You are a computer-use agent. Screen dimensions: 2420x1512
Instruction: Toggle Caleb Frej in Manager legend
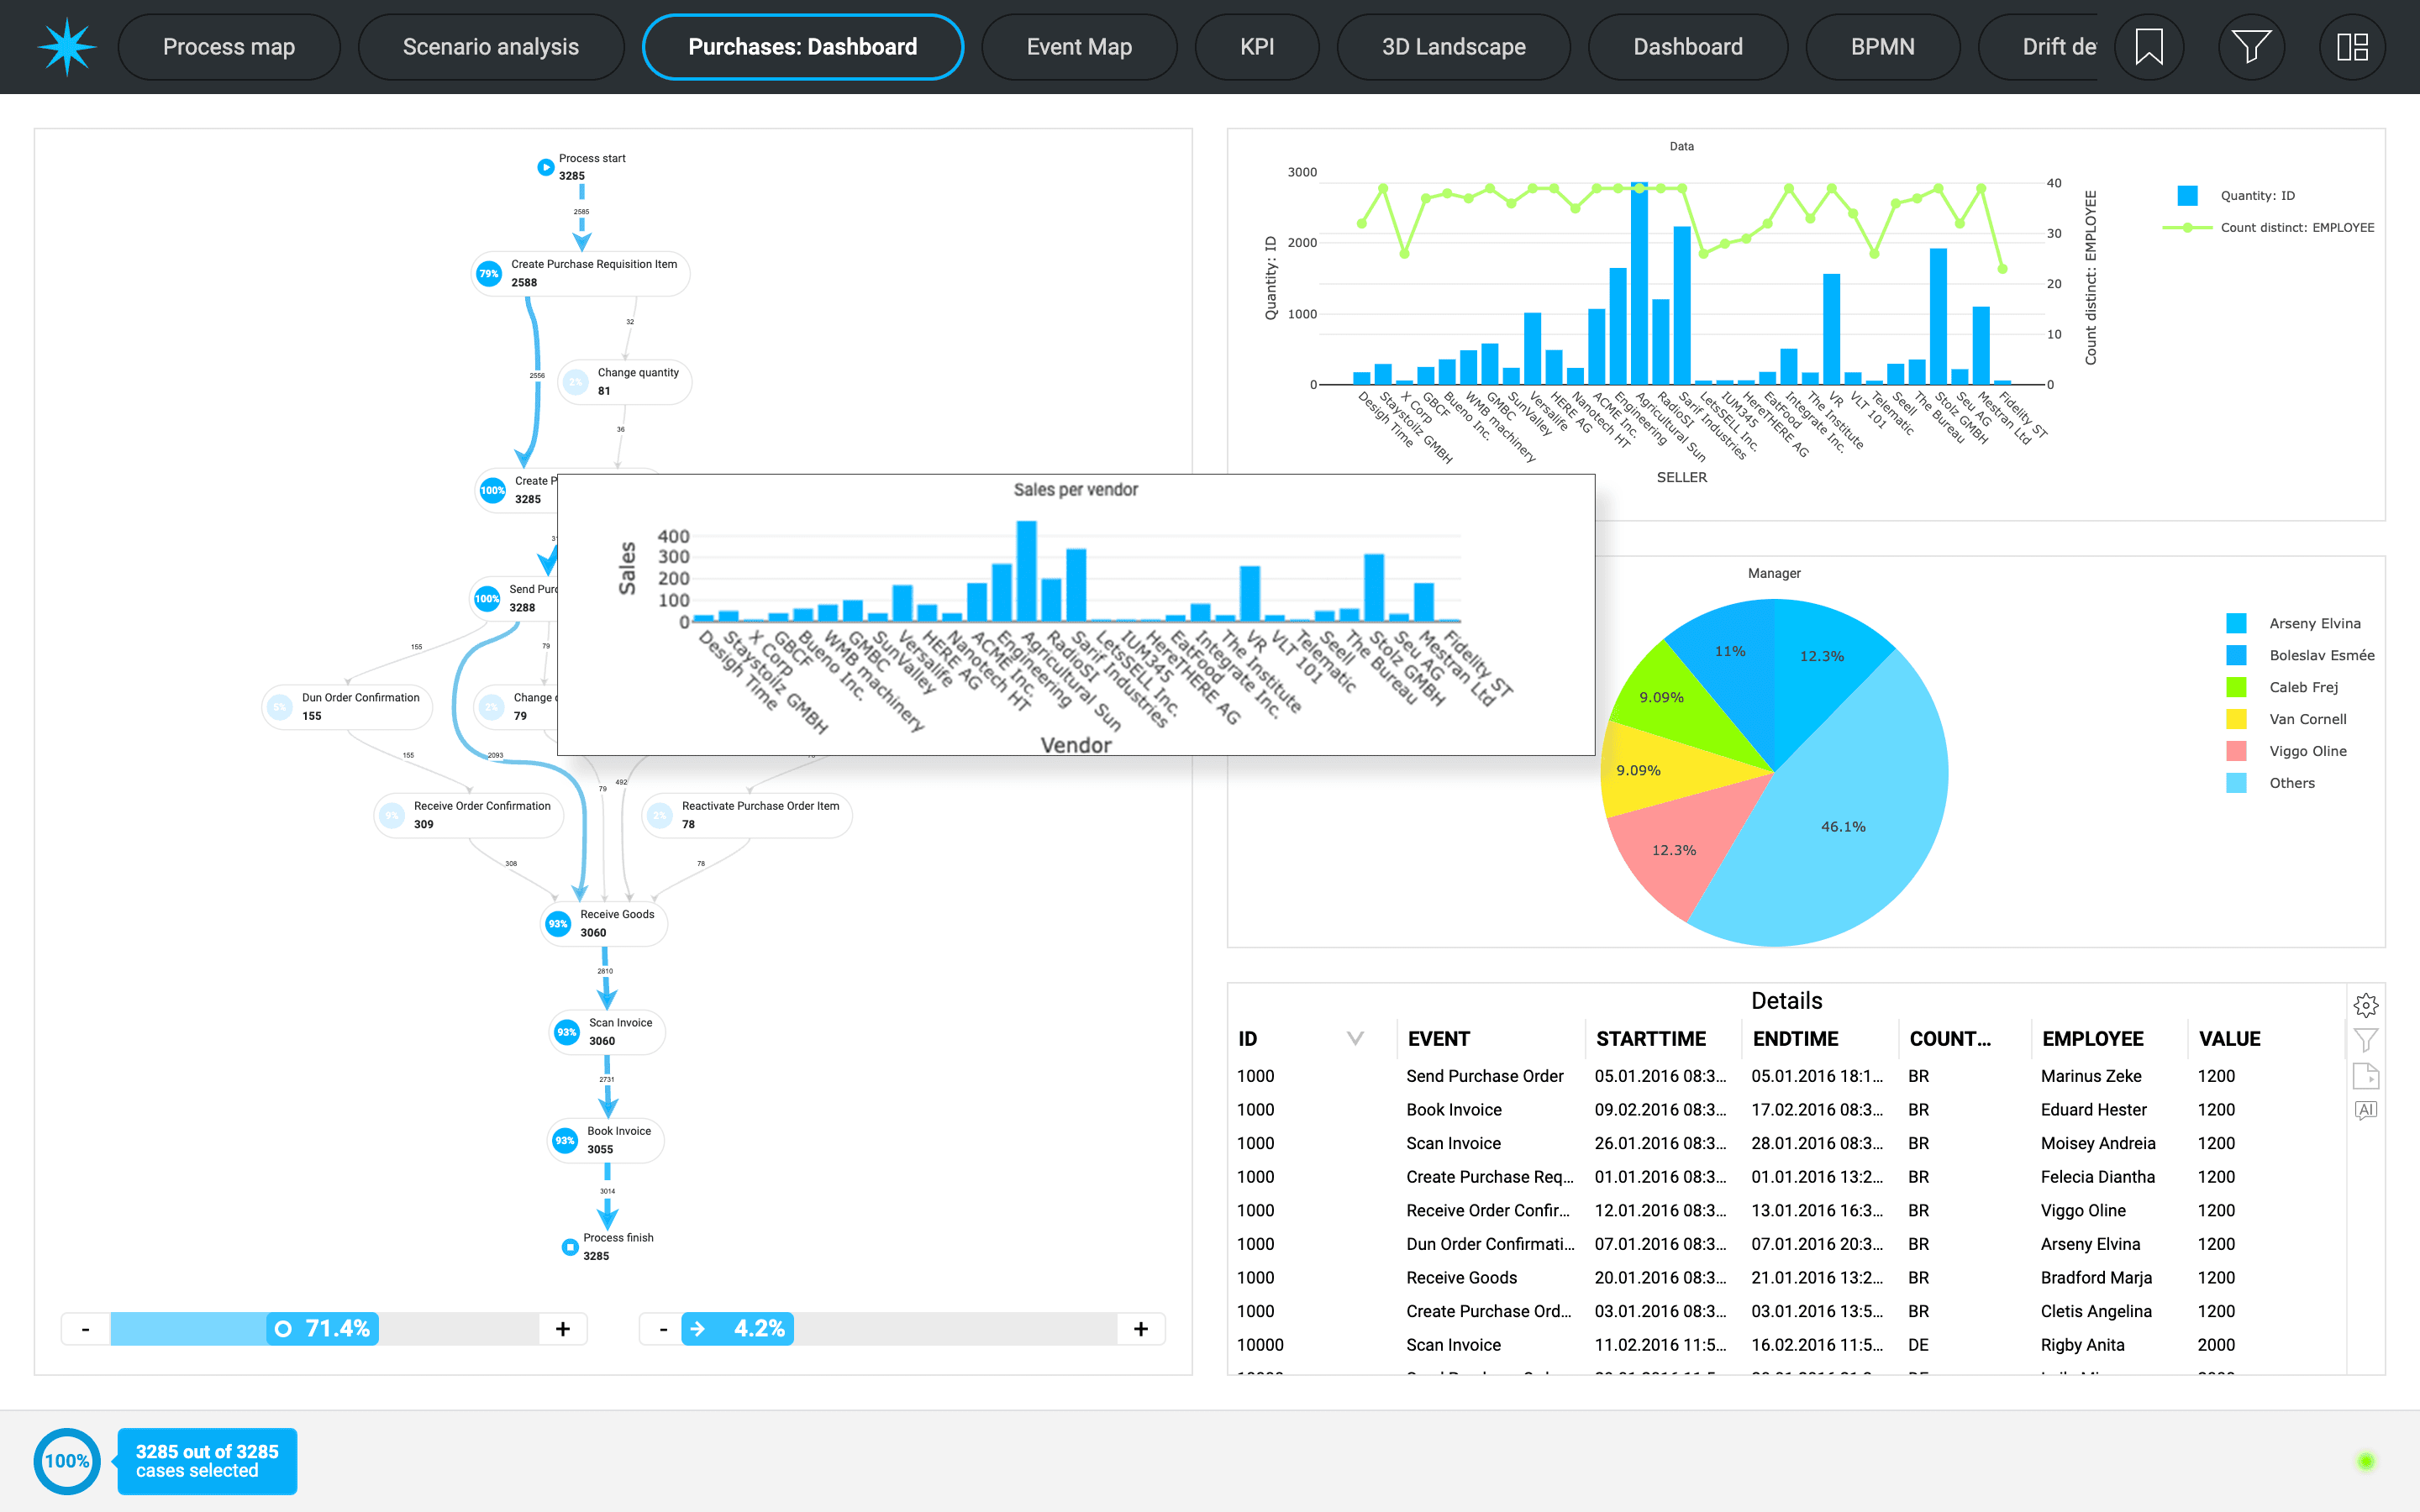(2302, 687)
